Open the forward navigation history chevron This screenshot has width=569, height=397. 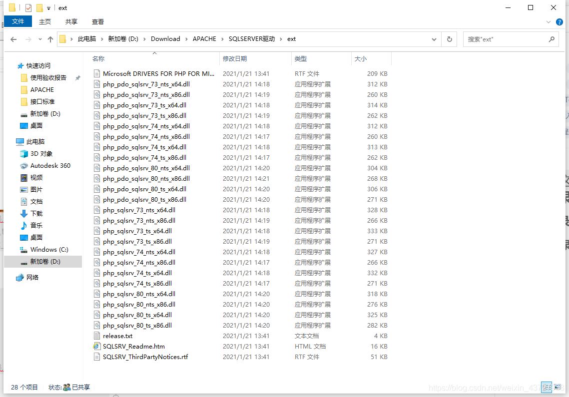pos(39,39)
